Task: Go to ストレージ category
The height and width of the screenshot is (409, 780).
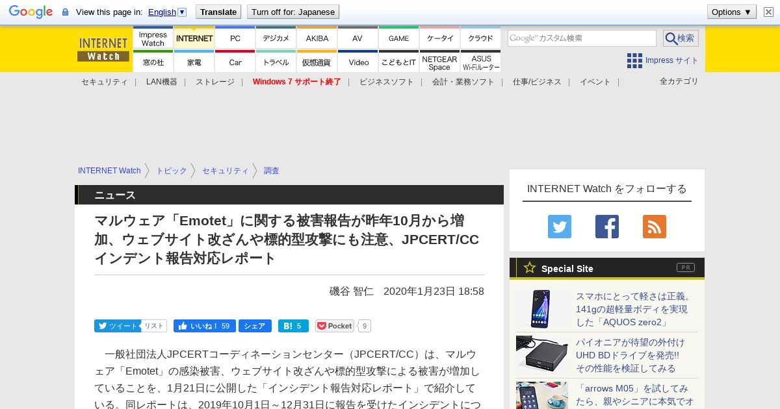Action: [x=215, y=82]
